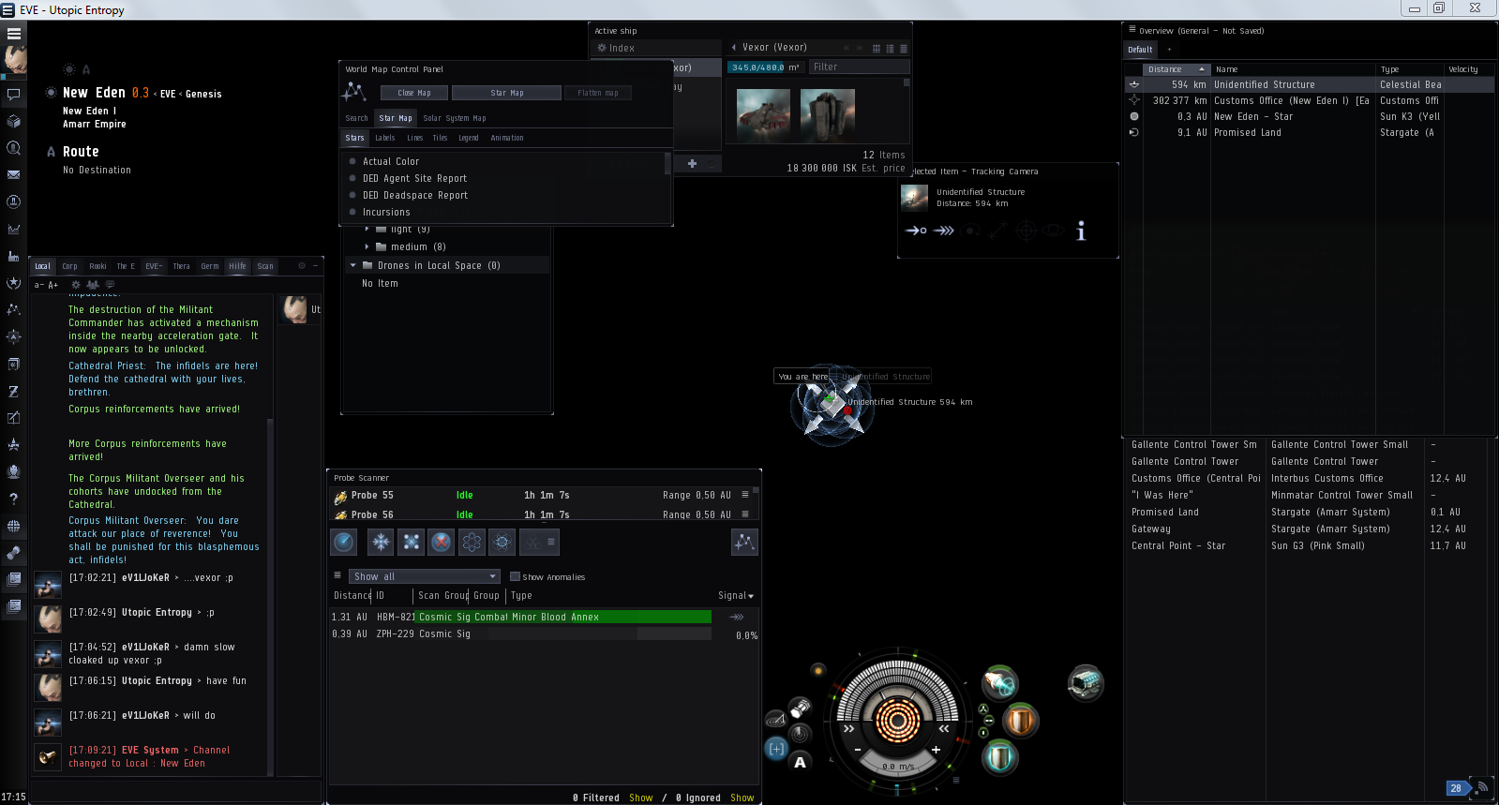Recover active probes in Probe Scanner
Screen dimensions: 1499x805
(381, 542)
